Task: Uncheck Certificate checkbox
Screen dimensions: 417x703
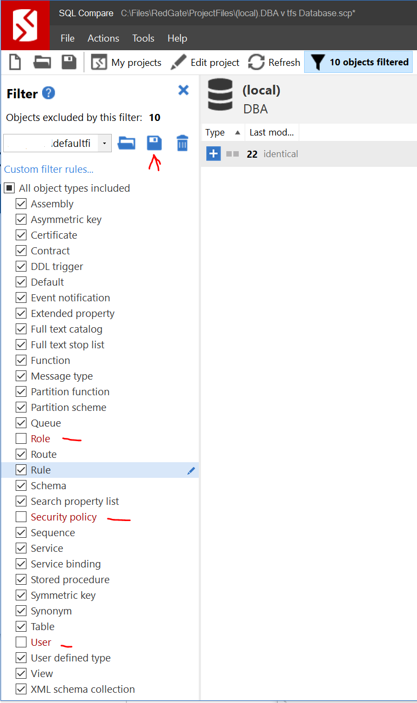Action: point(21,235)
